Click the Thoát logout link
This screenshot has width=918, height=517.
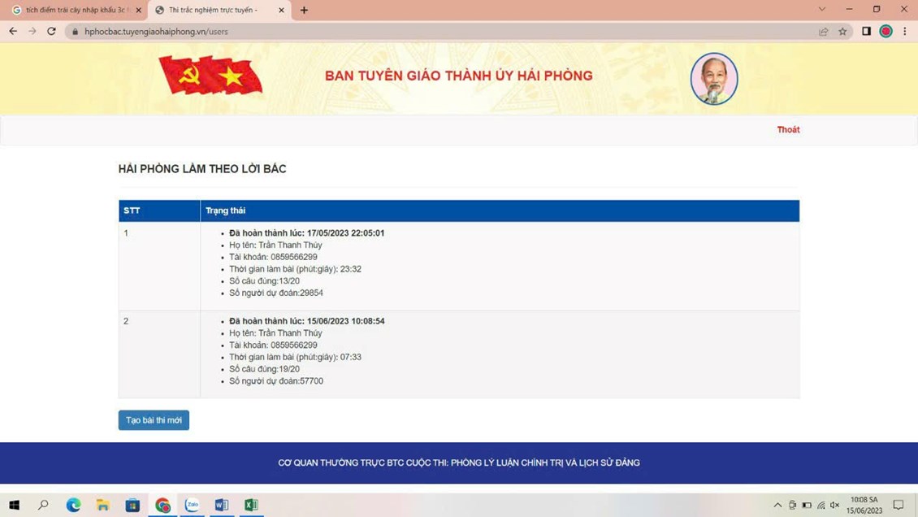coord(787,129)
